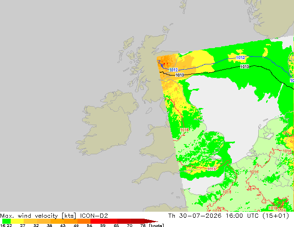Click the '78' value in the legend scale
This screenshot has height=227, width=294.
click(x=143, y=225)
